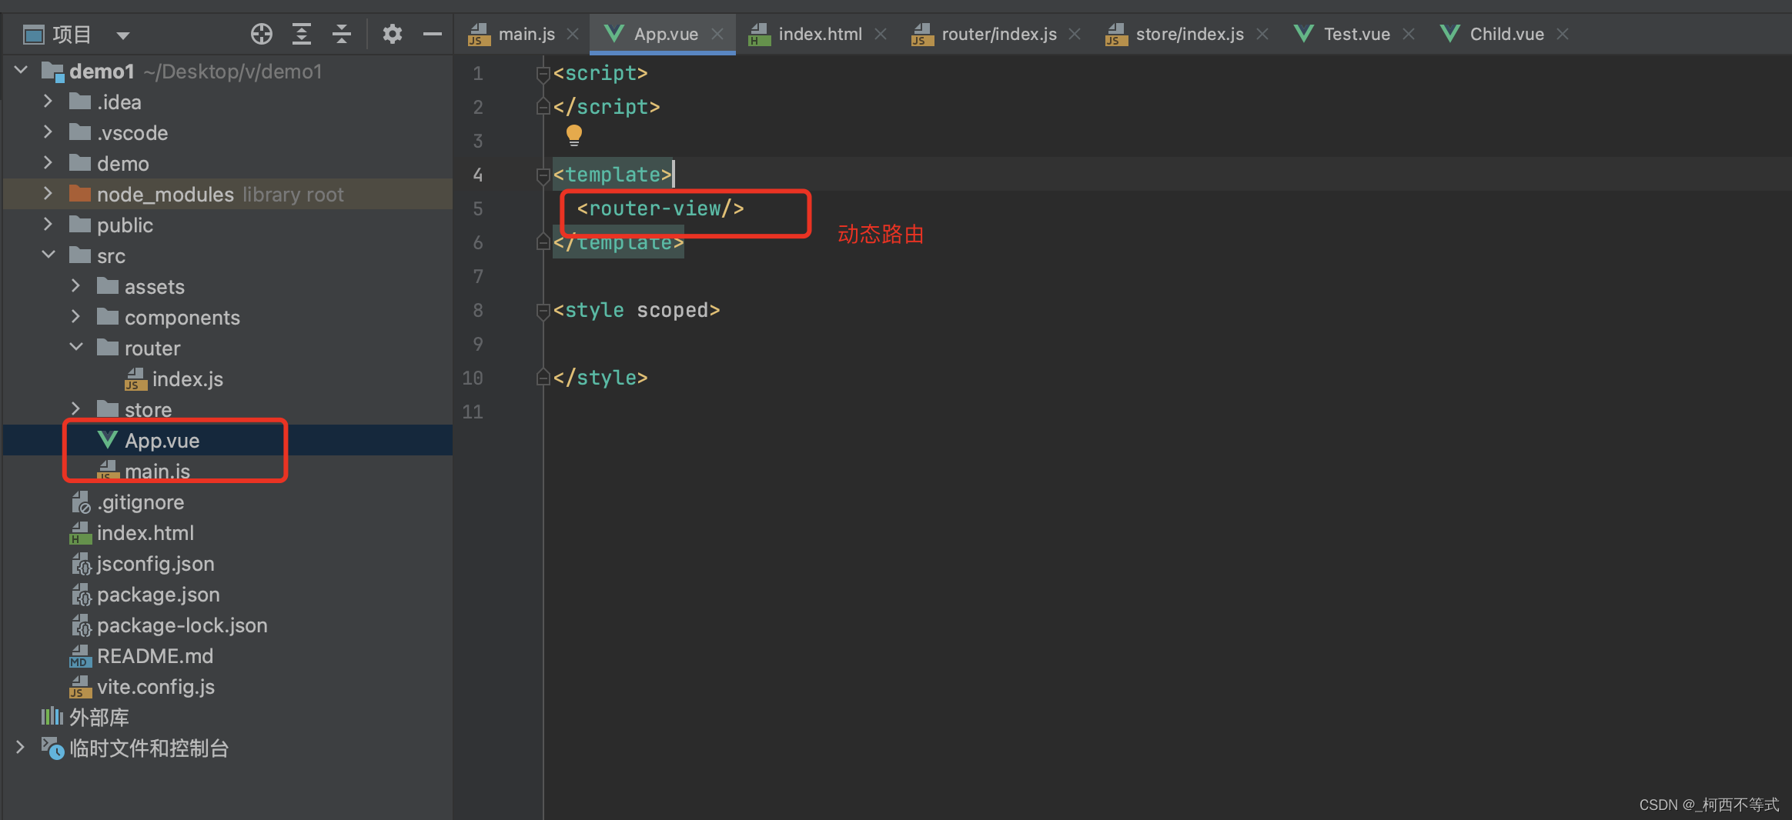Collapse the router folder

tap(75, 348)
